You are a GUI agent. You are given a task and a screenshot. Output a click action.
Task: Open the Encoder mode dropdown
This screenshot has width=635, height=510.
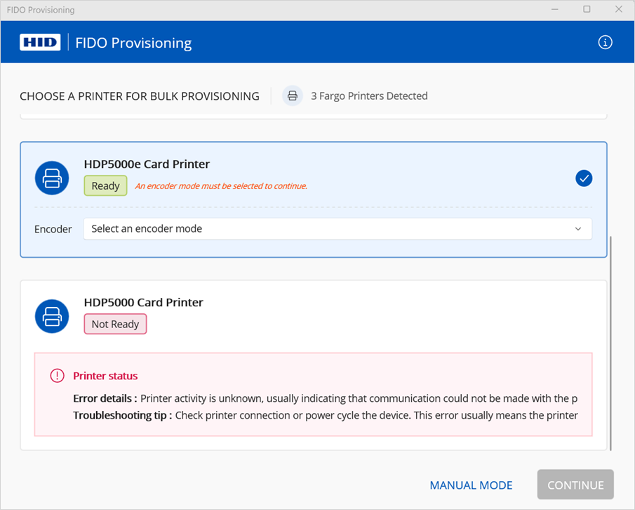337,229
